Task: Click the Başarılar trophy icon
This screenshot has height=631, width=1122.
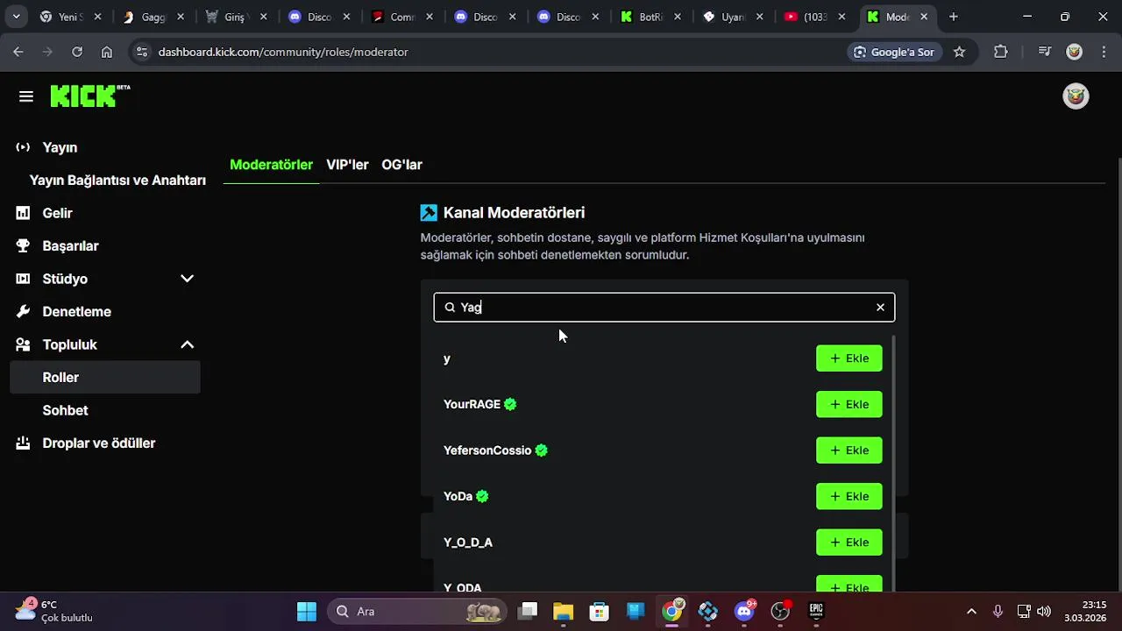Action: pyautogui.click(x=23, y=245)
